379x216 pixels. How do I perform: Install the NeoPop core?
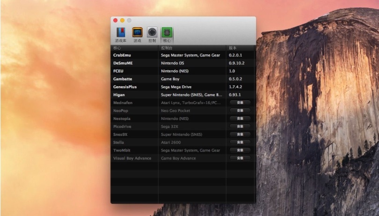click(240, 111)
